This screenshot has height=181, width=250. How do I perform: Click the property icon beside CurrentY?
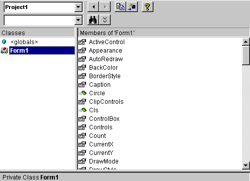coord(82,152)
